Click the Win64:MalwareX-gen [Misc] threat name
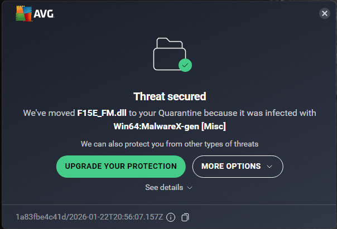The height and width of the screenshot is (229, 337). (169, 126)
